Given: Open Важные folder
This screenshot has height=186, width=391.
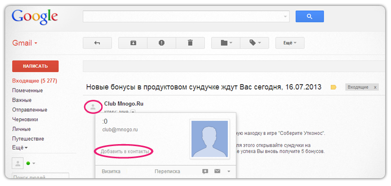Looking at the screenshot, I should tap(22, 100).
